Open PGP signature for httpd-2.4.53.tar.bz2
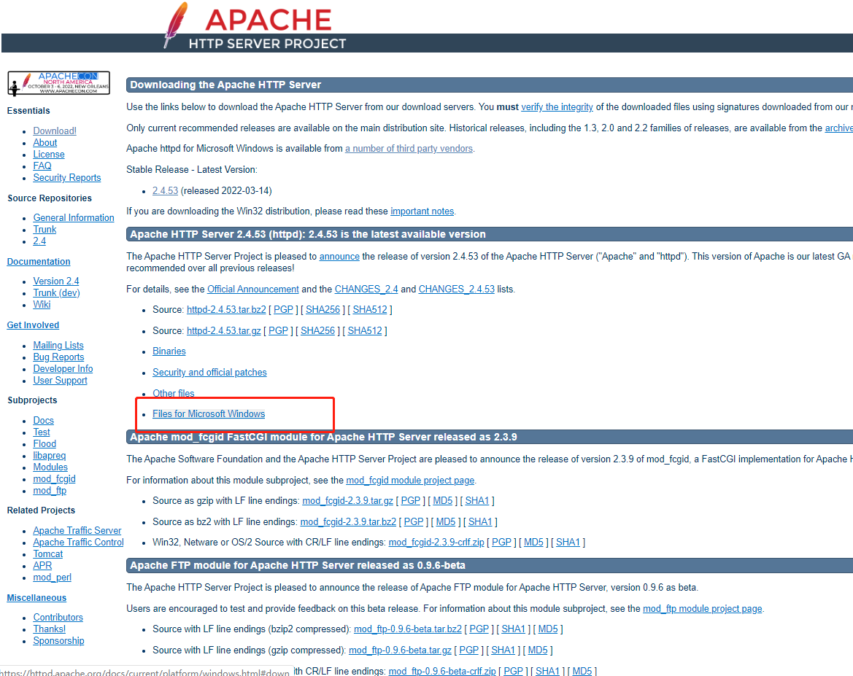 (x=283, y=309)
